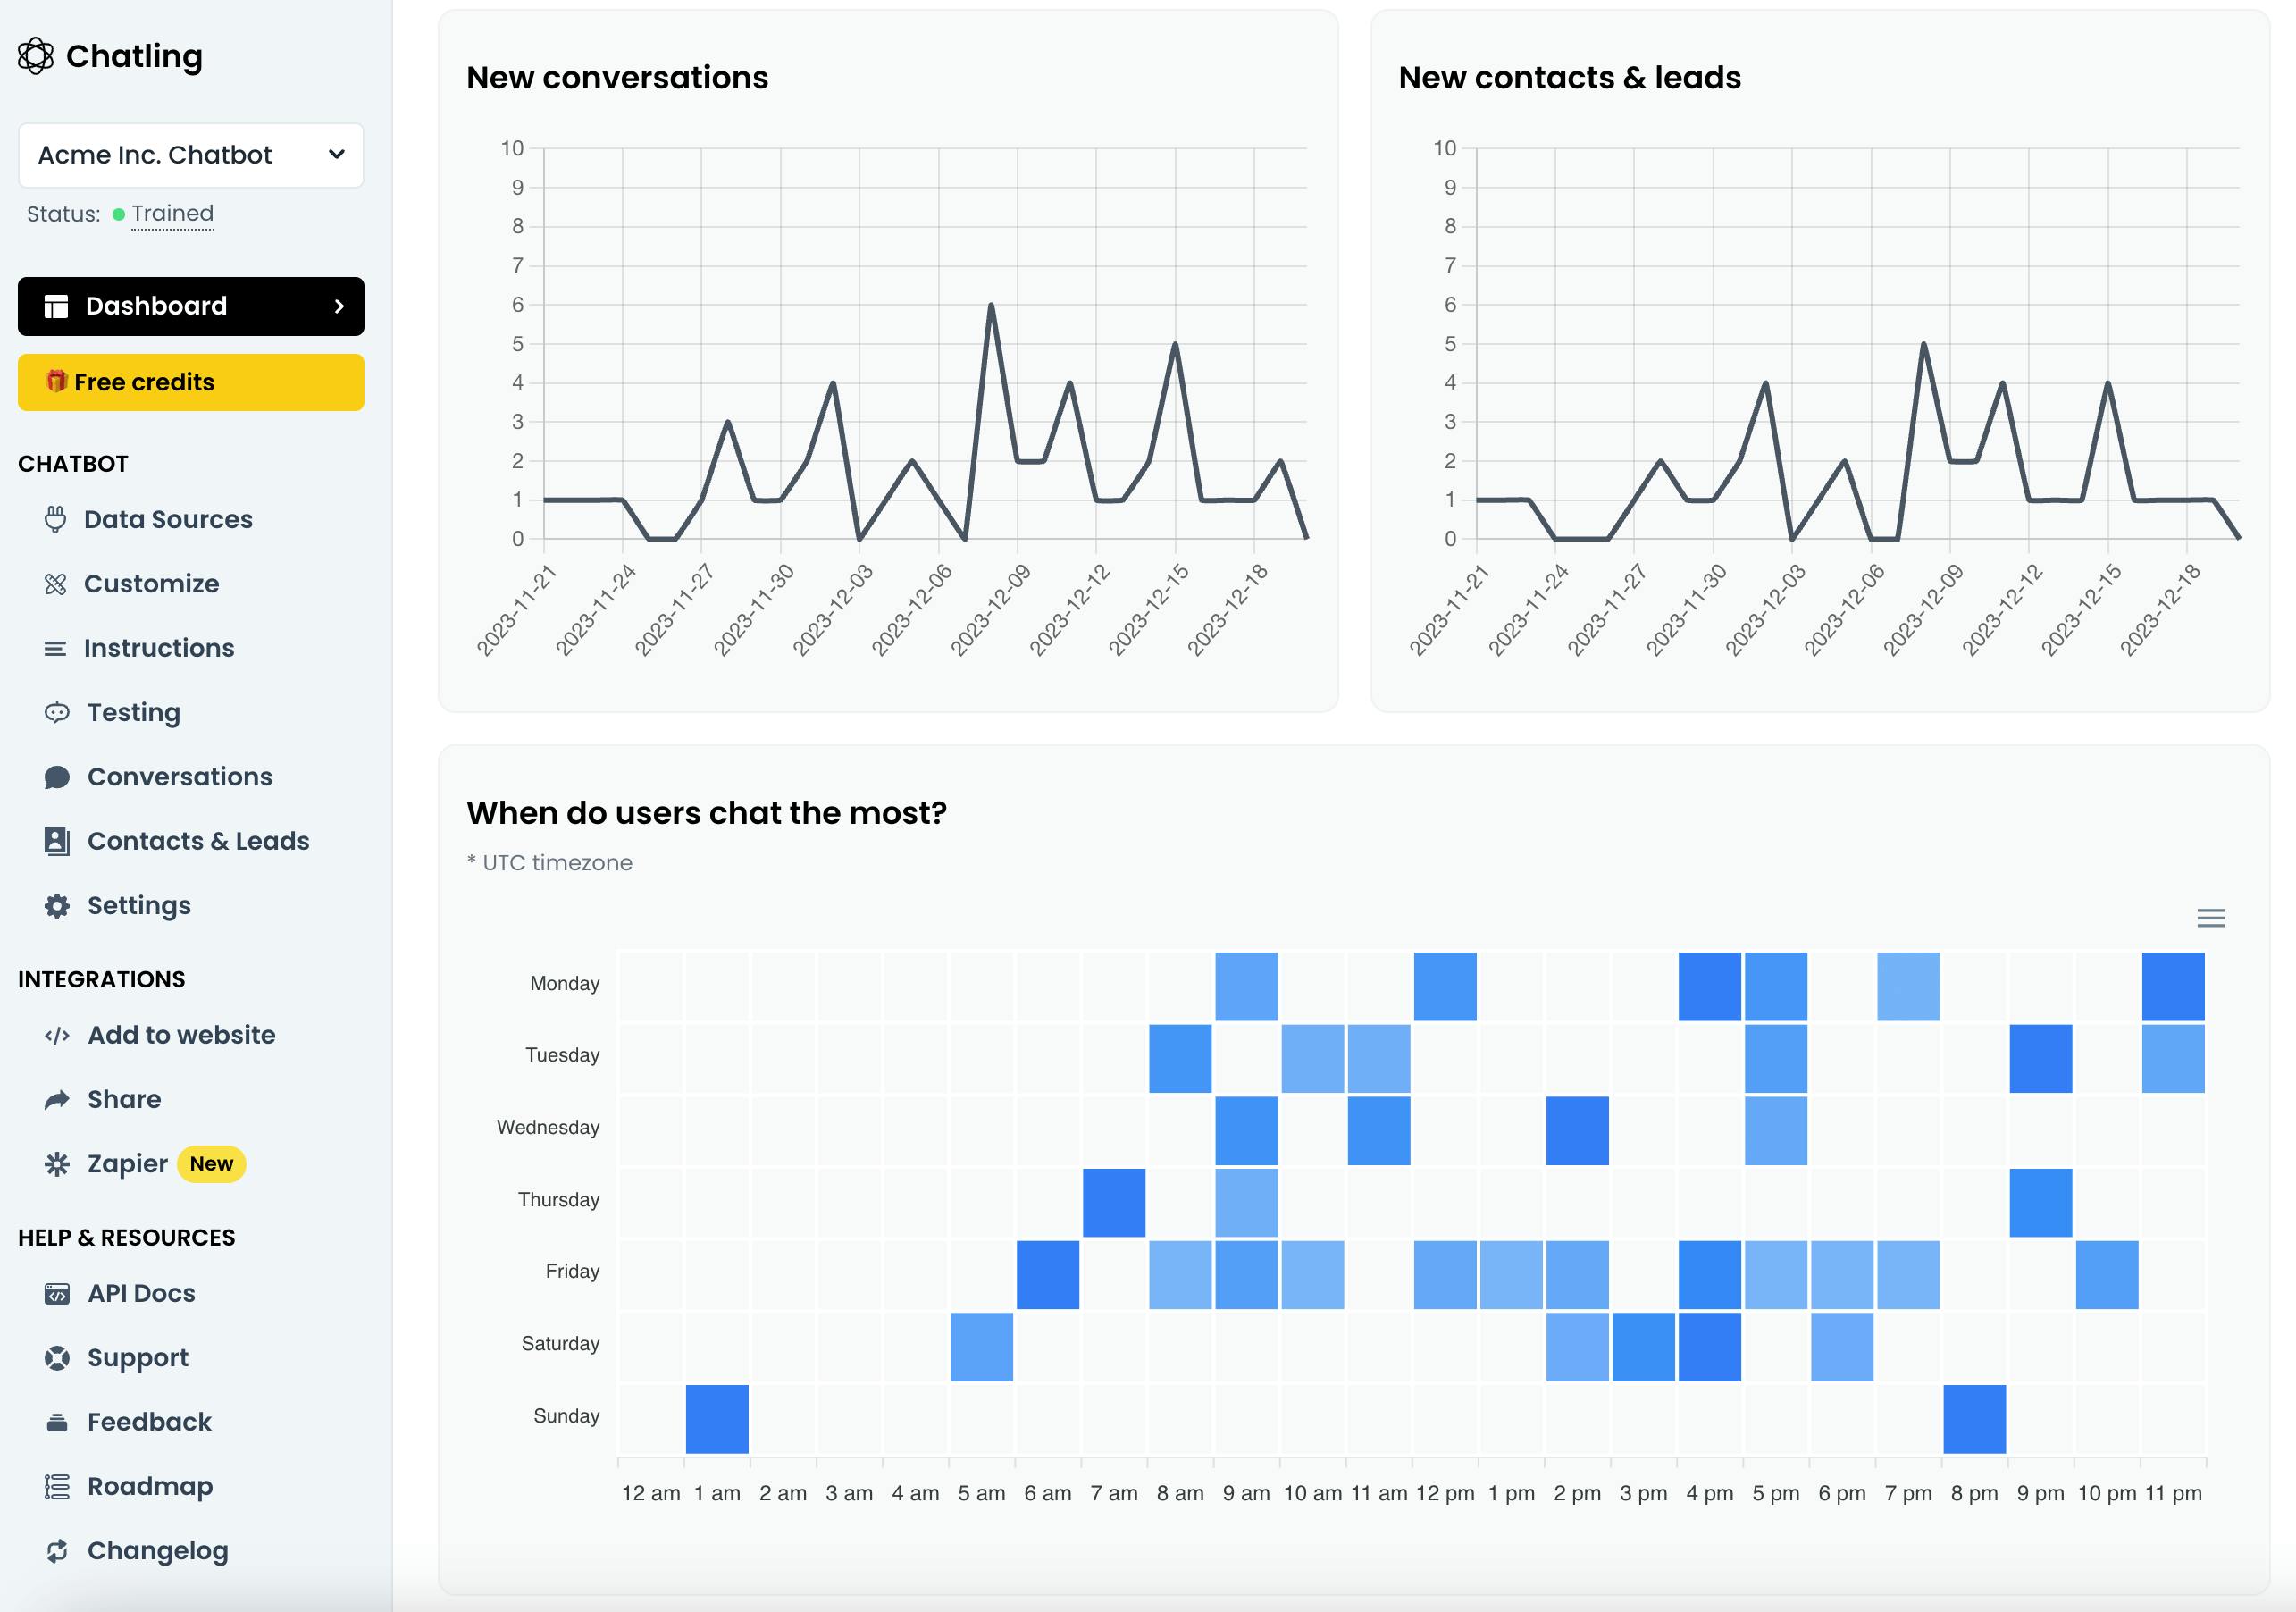Click the Add to website option

(x=181, y=1035)
